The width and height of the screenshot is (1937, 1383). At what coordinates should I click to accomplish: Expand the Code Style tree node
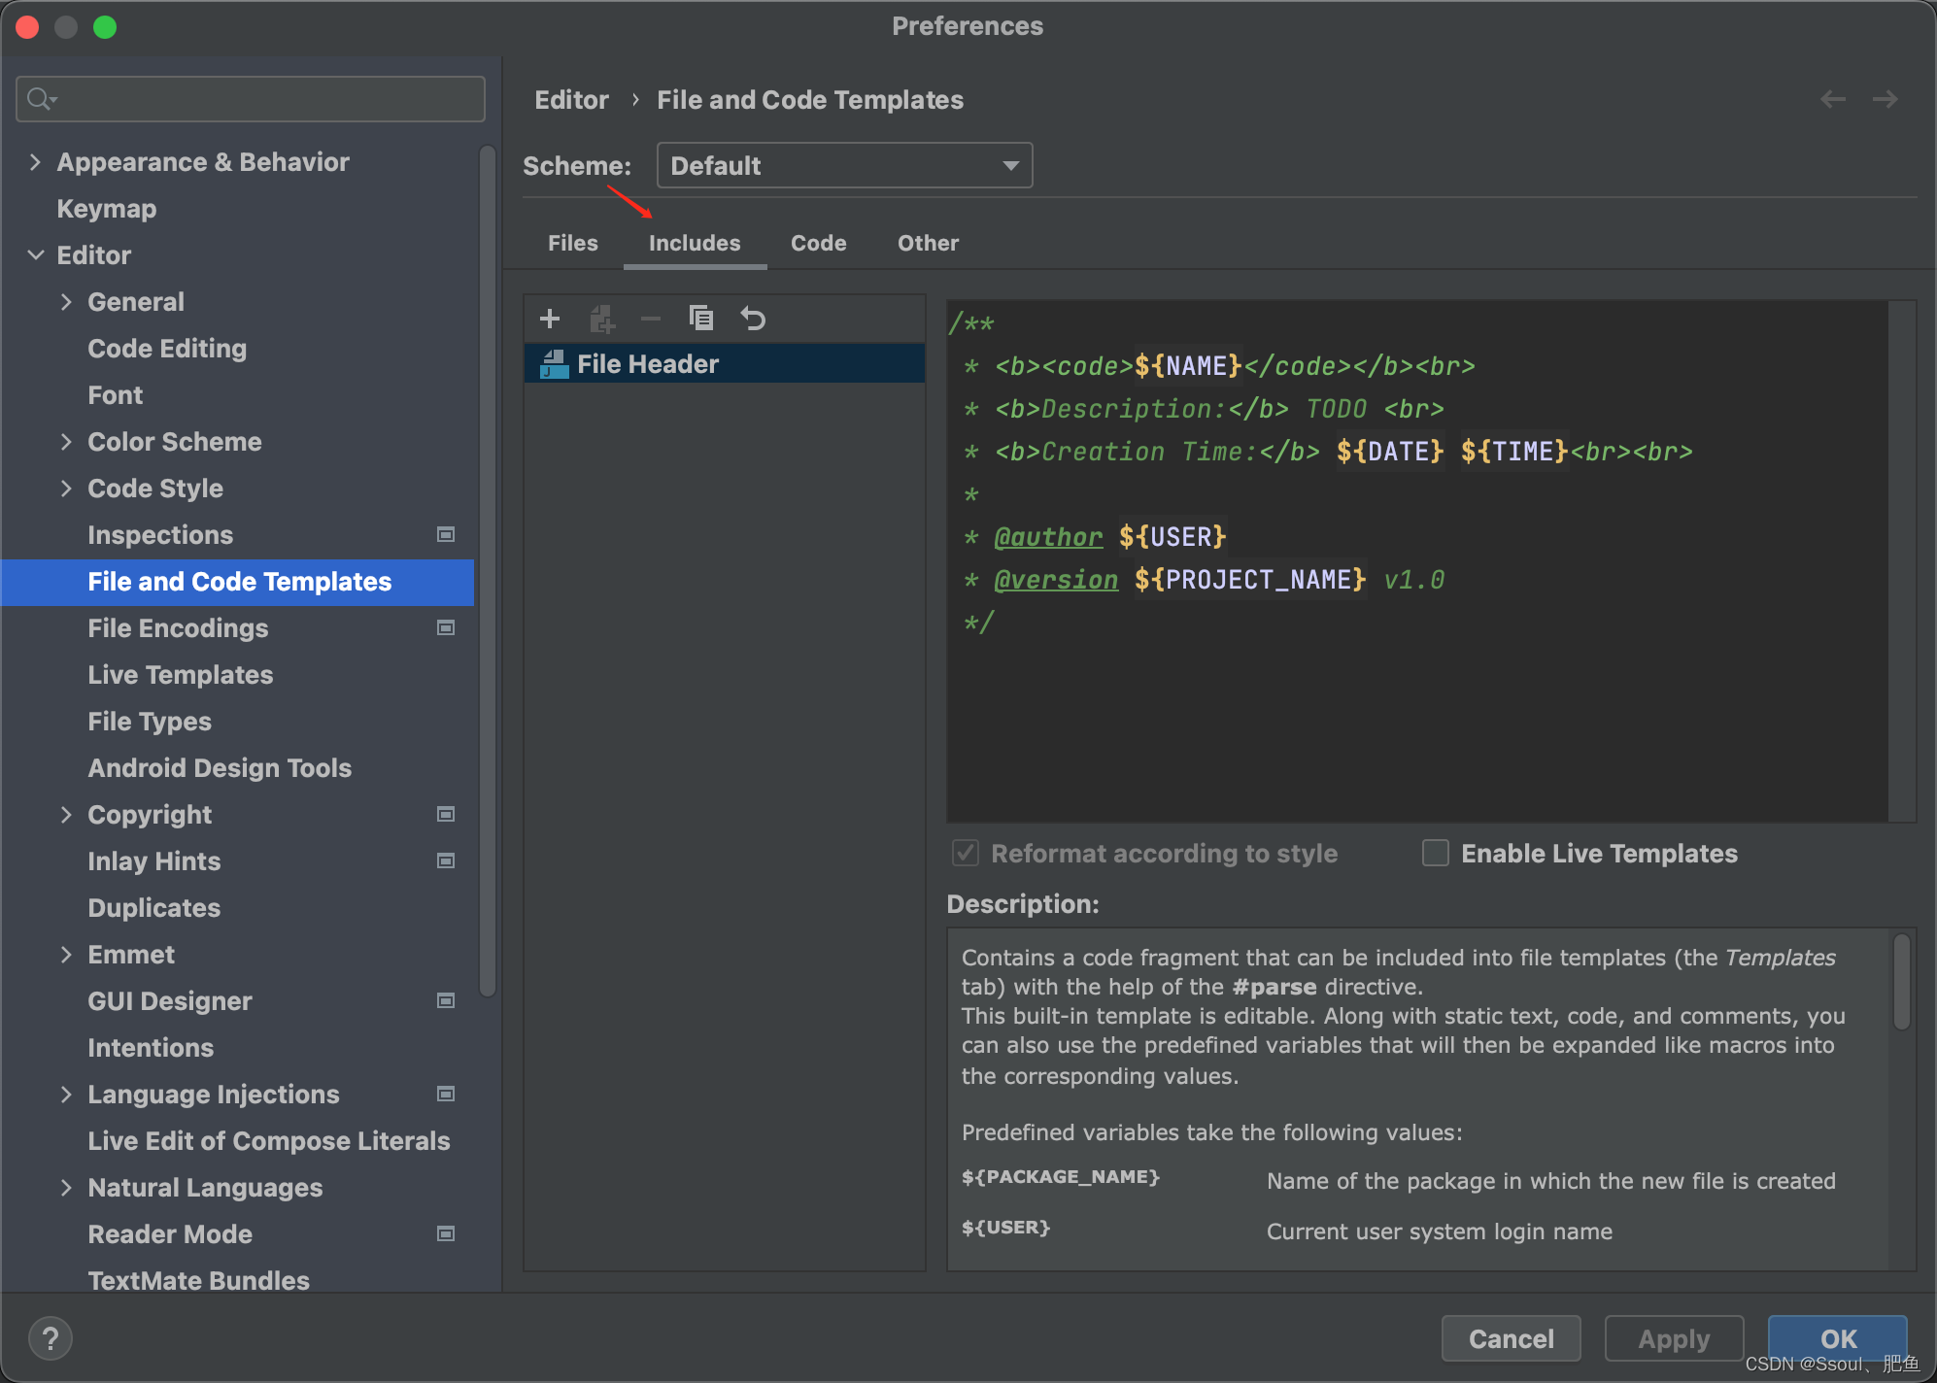(66, 489)
